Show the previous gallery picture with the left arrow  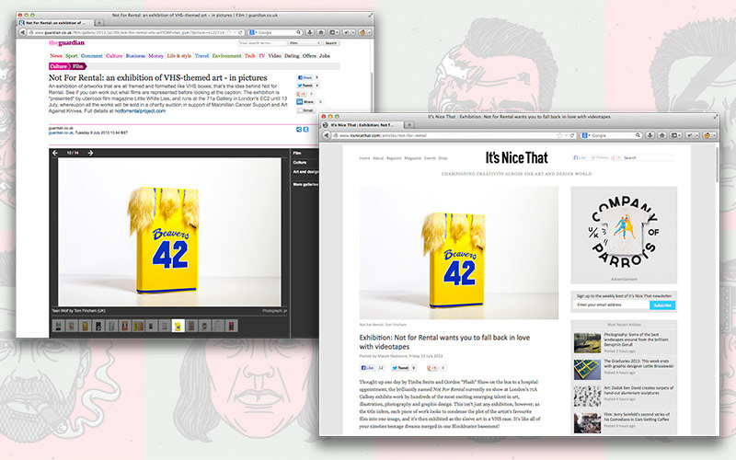tap(55, 153)
